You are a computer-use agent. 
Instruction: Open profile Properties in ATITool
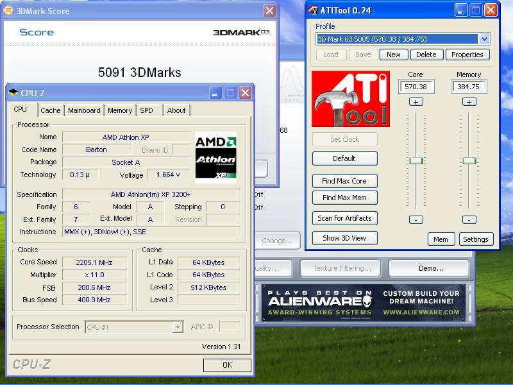pyautogui.click(x=467, y=55)
